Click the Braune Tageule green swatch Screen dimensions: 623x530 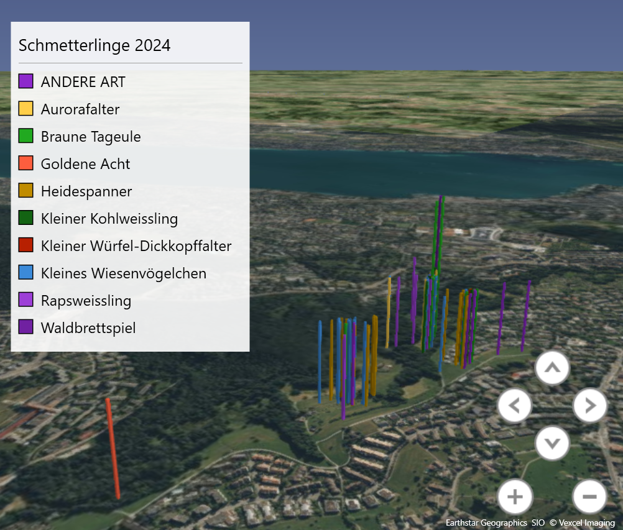pos(26,136)
